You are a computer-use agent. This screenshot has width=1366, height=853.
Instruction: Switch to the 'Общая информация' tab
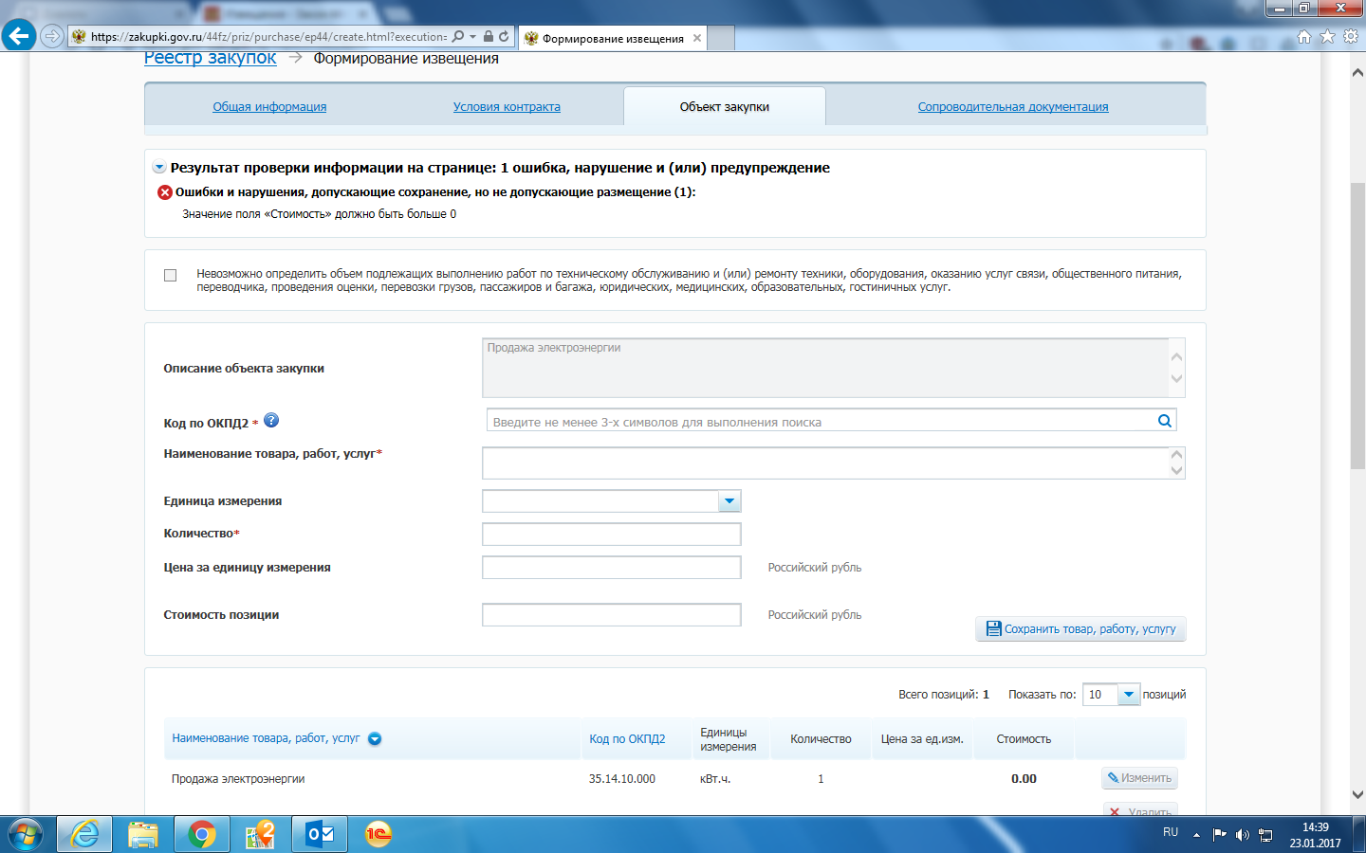click(x=269, y=107)
